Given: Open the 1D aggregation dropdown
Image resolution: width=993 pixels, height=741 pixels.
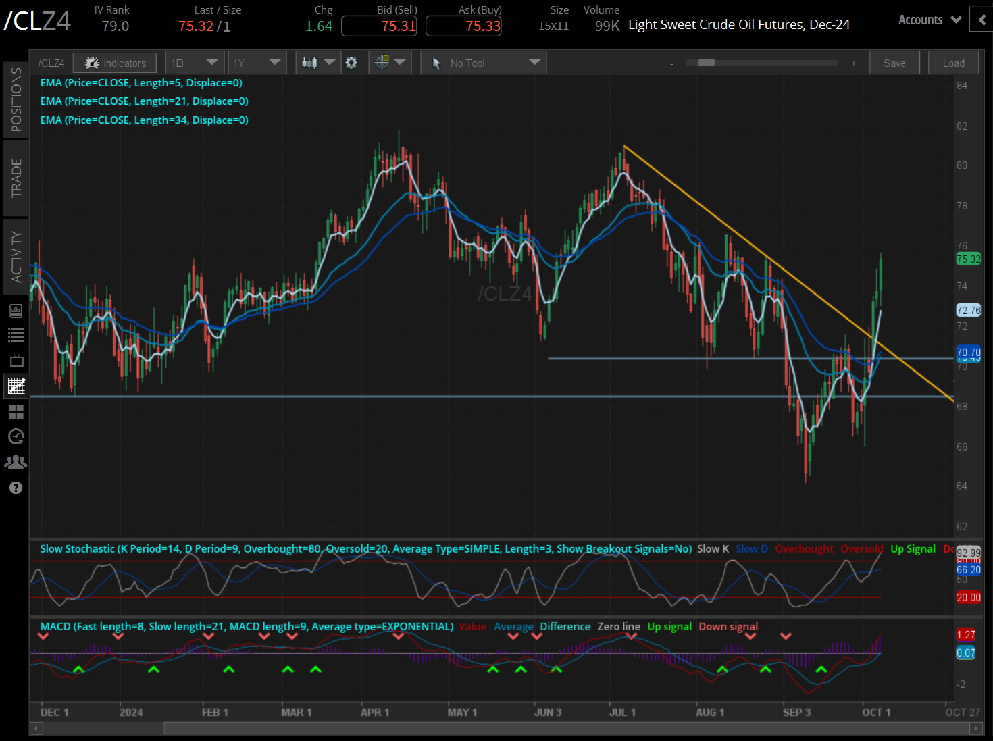Looking at the screenshot, I should click(195, 63).
